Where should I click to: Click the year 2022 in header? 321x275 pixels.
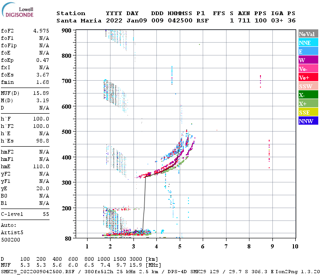click(x=114, y=21)
